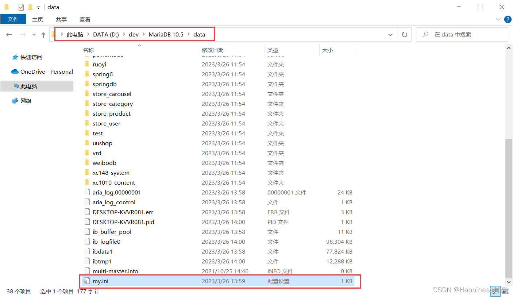
Task: Click the back navigation arrow
Action: tap(9, 34)
